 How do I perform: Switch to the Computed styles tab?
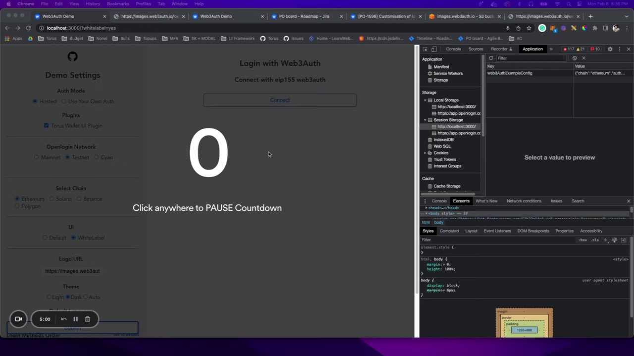pos(449,231)
